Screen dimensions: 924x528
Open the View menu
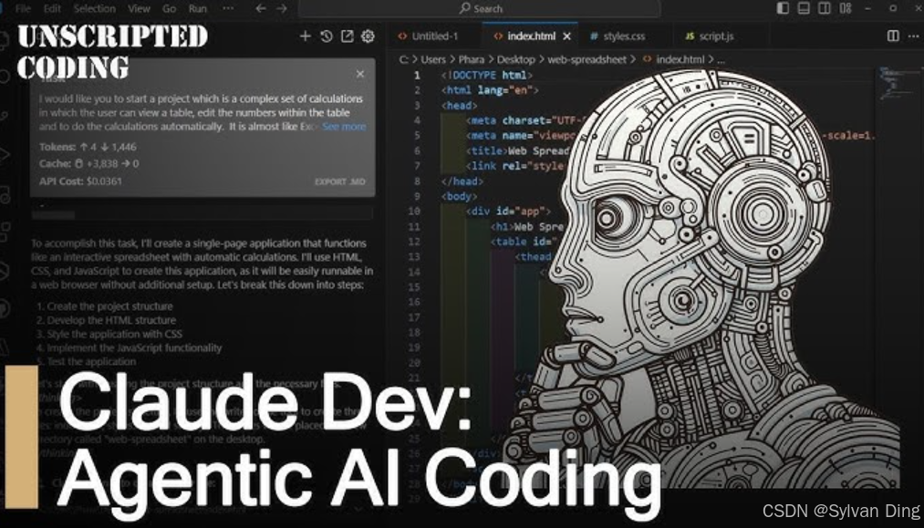pyautogui.click(x=139, y=8)
